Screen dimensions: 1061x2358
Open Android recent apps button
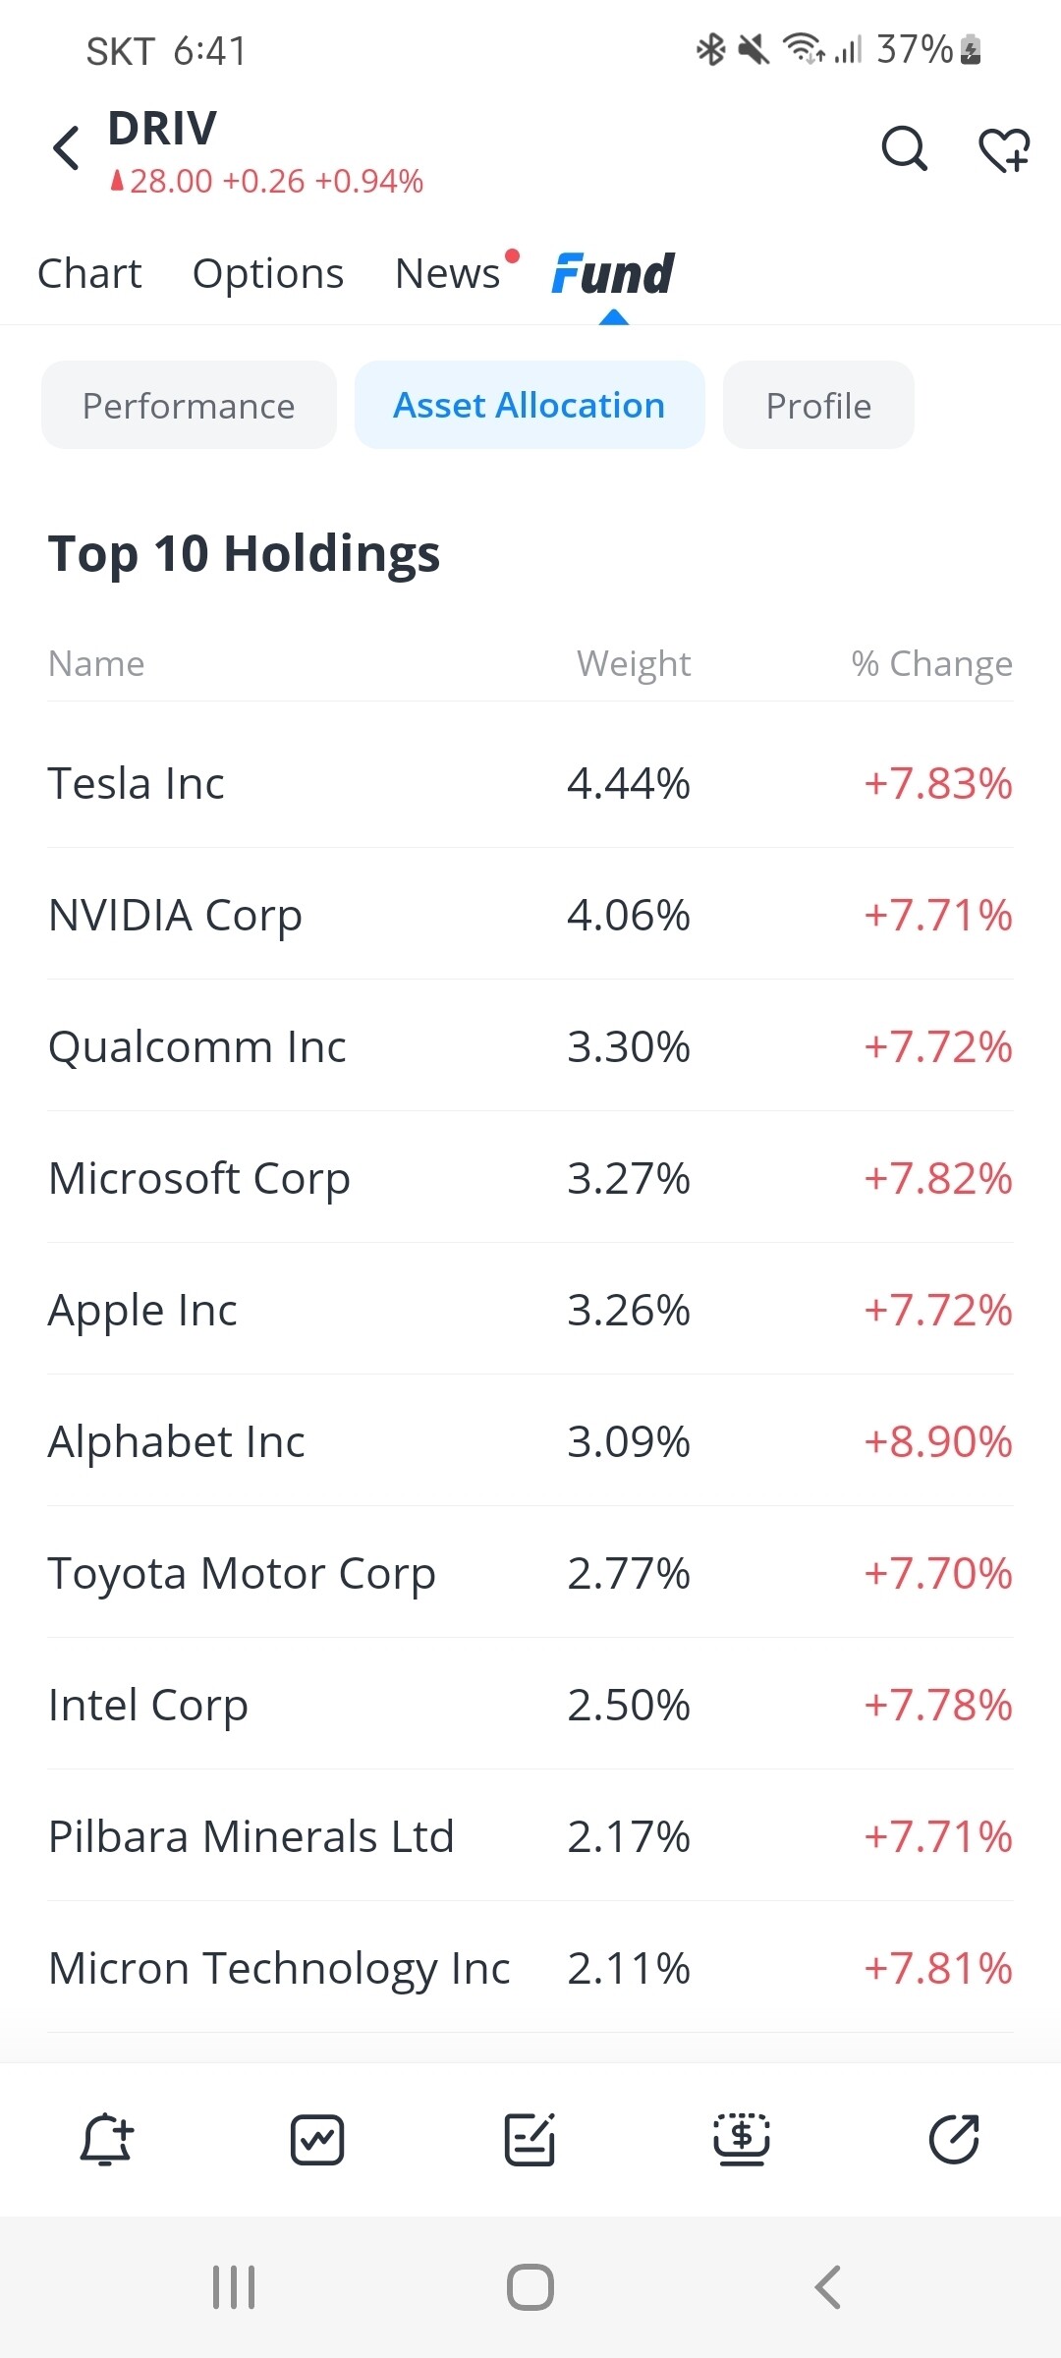tap(234, 2287)
